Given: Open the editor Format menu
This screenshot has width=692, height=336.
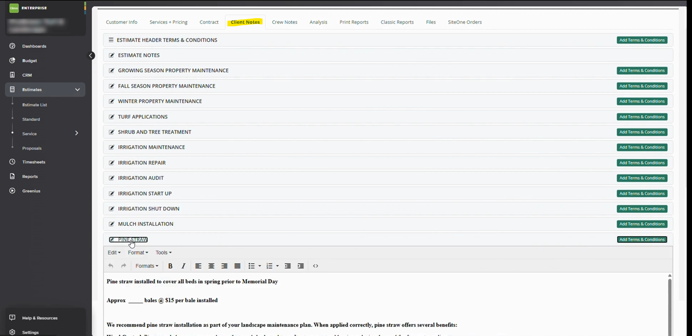Looking at the screenshot, I should pyautogui.click(x=138, y=253).
